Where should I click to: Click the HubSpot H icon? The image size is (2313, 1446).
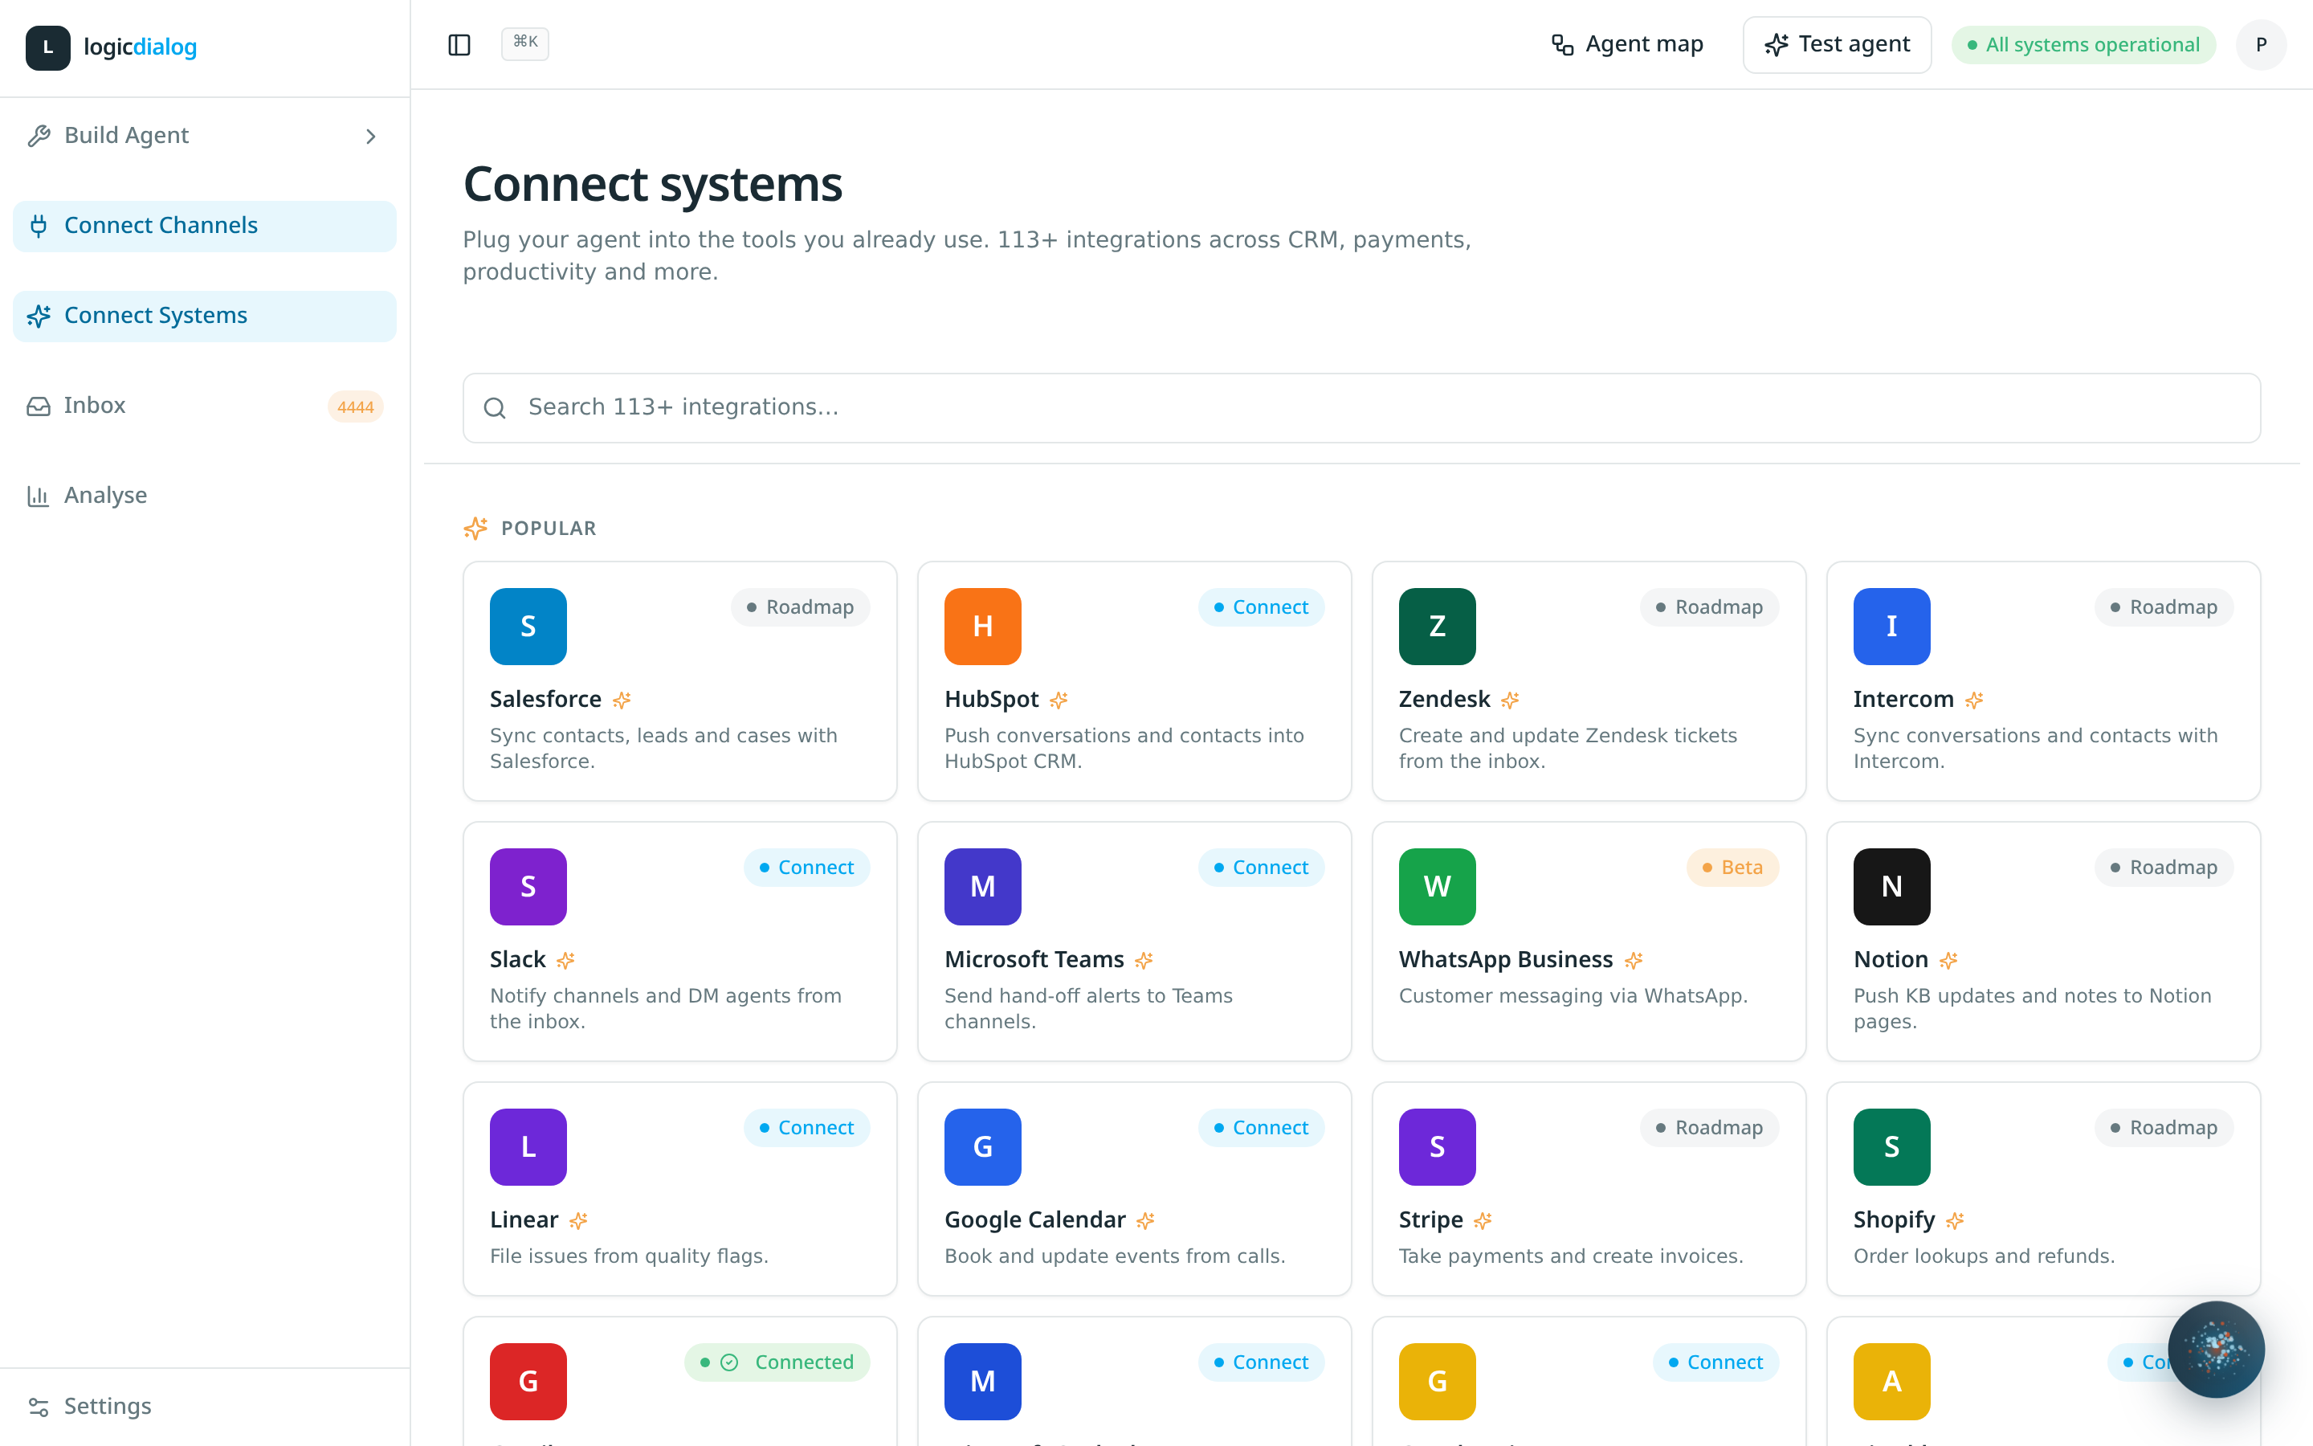(982, 627)
